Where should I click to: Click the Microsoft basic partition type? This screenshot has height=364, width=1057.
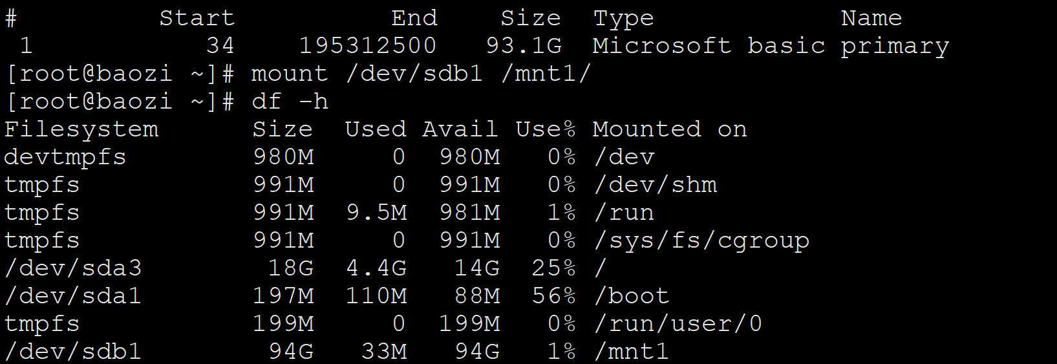[x=709, y=46]
